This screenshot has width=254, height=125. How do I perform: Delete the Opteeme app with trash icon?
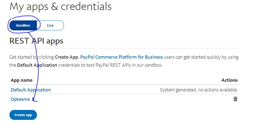tap(235, 99)
